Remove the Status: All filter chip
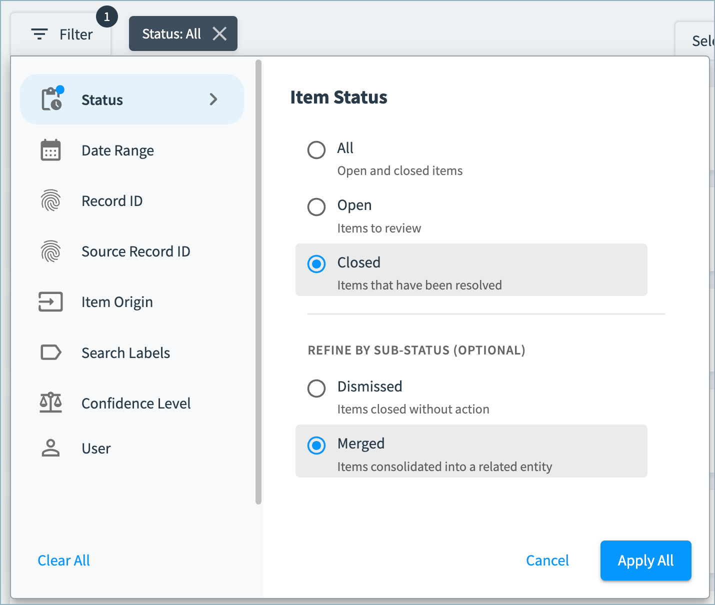This screenshot has height=605, width=715. click(219, 33)
